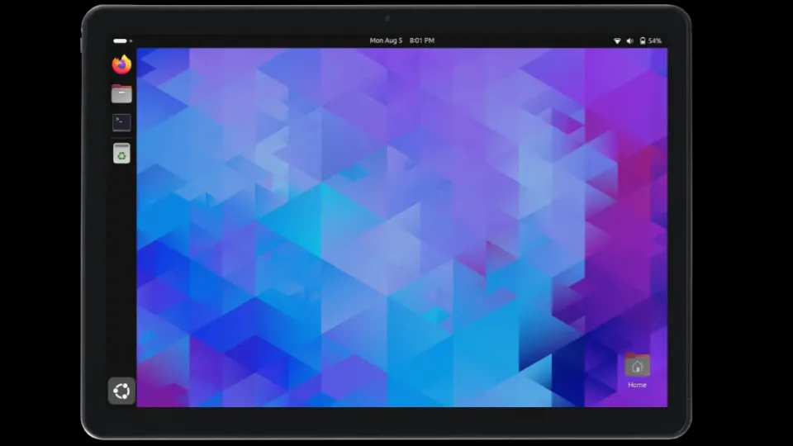Screen dimensions: 793x446
Task: Open the Terminal from the dock
Action: click(x=121, y=122)
